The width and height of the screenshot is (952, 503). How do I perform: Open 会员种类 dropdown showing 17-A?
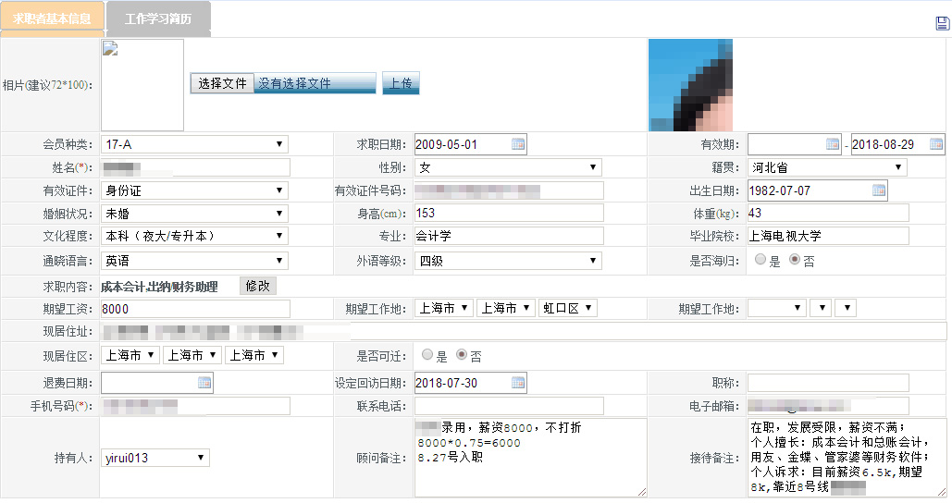point(194,144)
